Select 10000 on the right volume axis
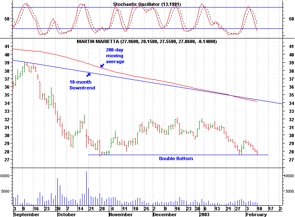 (289, 176)
